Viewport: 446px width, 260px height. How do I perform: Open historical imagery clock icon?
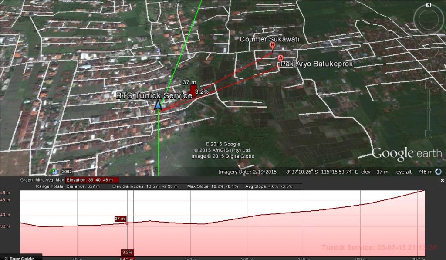click(x=54, y=172)
